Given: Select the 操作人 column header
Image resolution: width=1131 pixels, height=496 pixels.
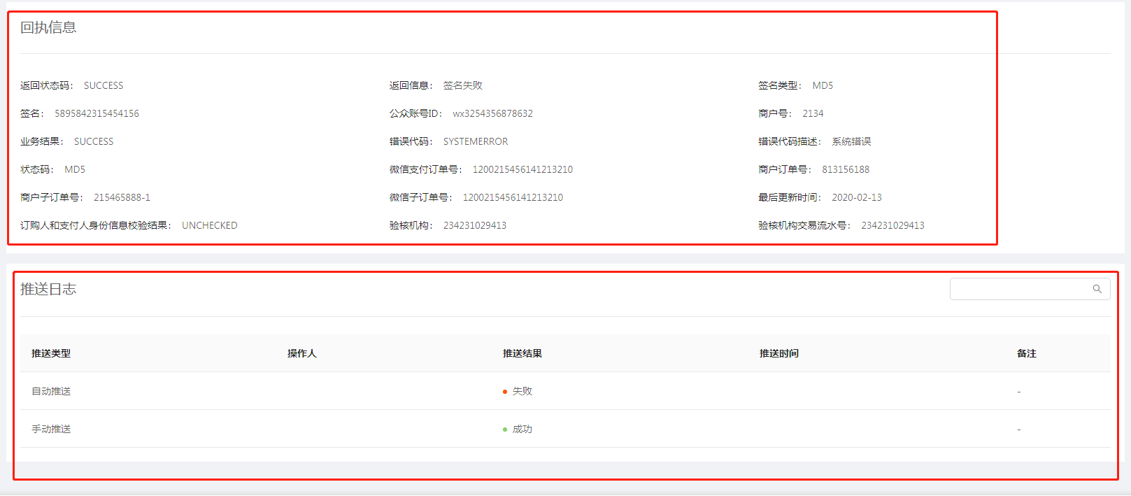Looking at the screenshot, I should pos(302,353).
